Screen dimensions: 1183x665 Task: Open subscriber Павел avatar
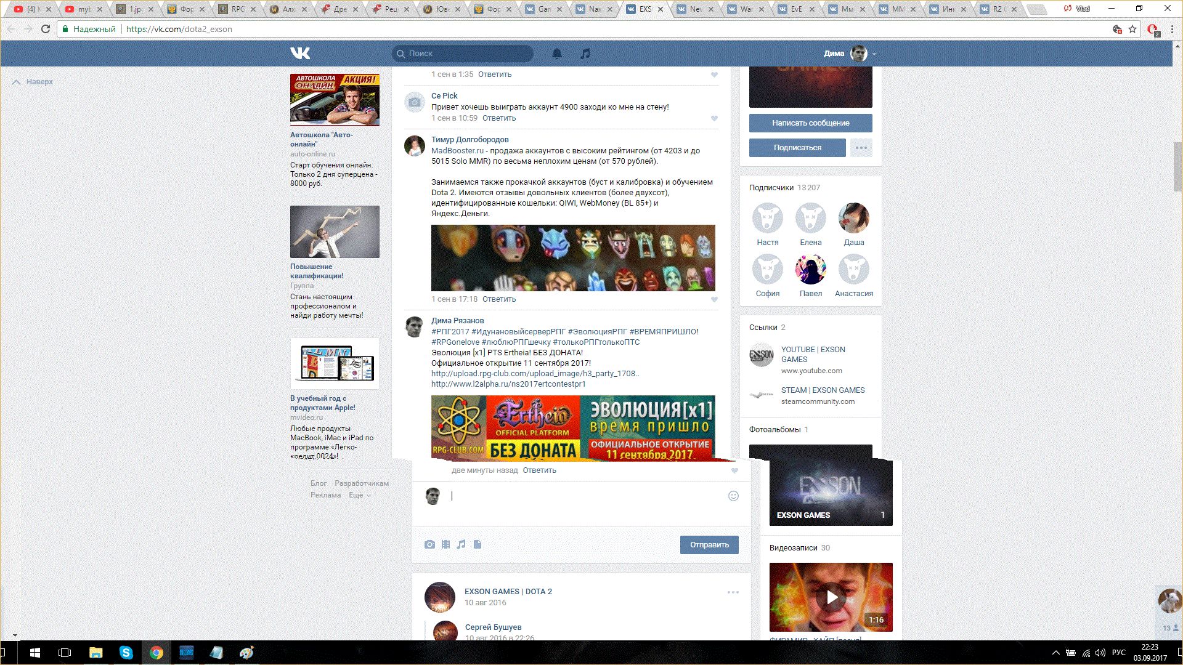click(x=810, y=269)
